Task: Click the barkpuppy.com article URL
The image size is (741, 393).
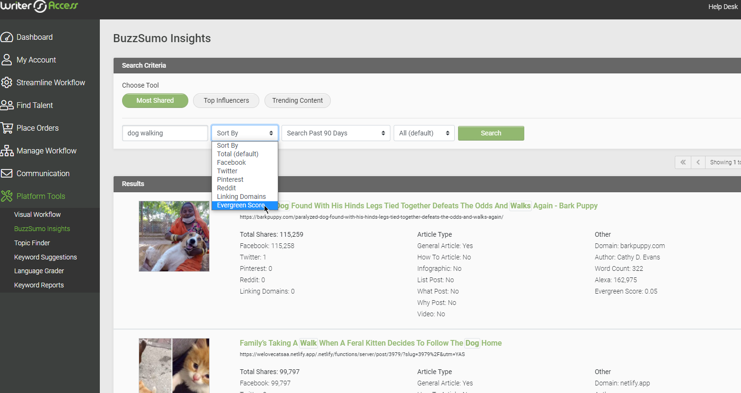Action: click(x=371, y=217)
